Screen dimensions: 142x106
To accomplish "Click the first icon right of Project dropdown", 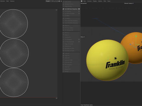I will 55,1.
